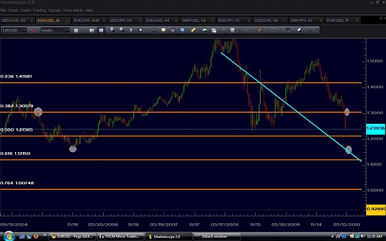Click the first person trader icon
Viewport: 386px width, 241px height.
112,30
